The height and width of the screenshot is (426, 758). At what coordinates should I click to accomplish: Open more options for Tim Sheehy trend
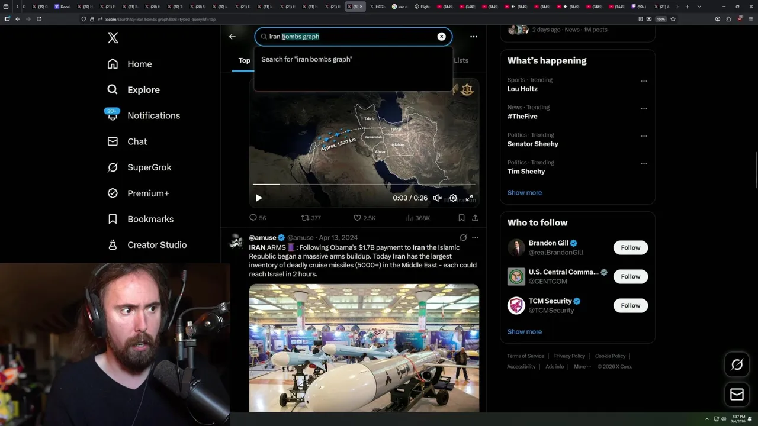point(644,164)
